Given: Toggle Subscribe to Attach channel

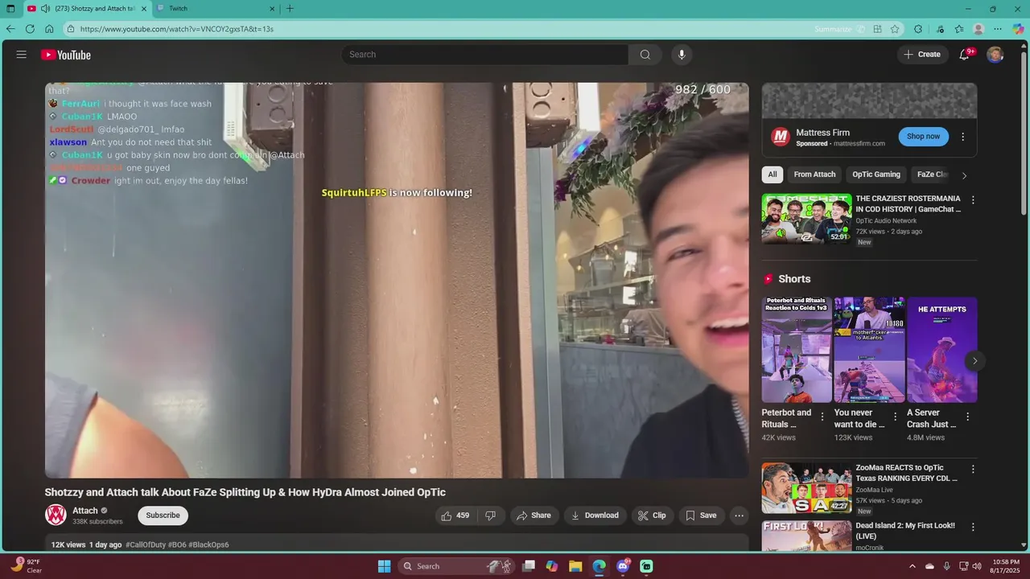Looking at the screenshot, I should click(163, 515).
